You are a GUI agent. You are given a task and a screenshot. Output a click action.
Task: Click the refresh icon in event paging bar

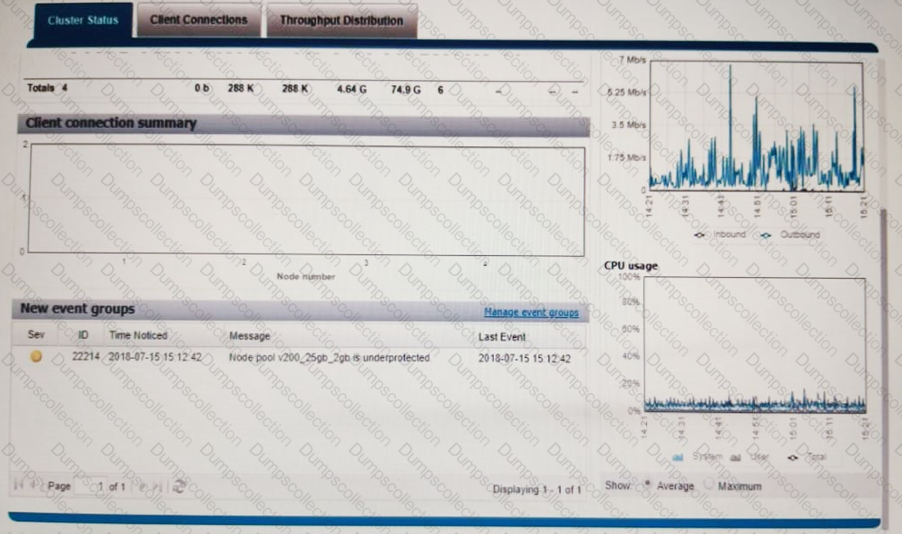pyautogui.click(x=180, y=486)
